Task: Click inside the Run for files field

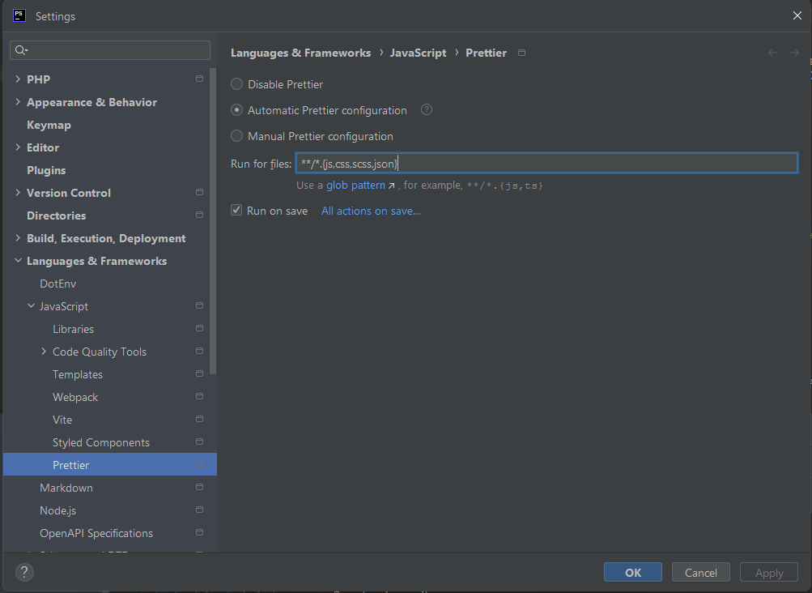Action: pos(567,164)
